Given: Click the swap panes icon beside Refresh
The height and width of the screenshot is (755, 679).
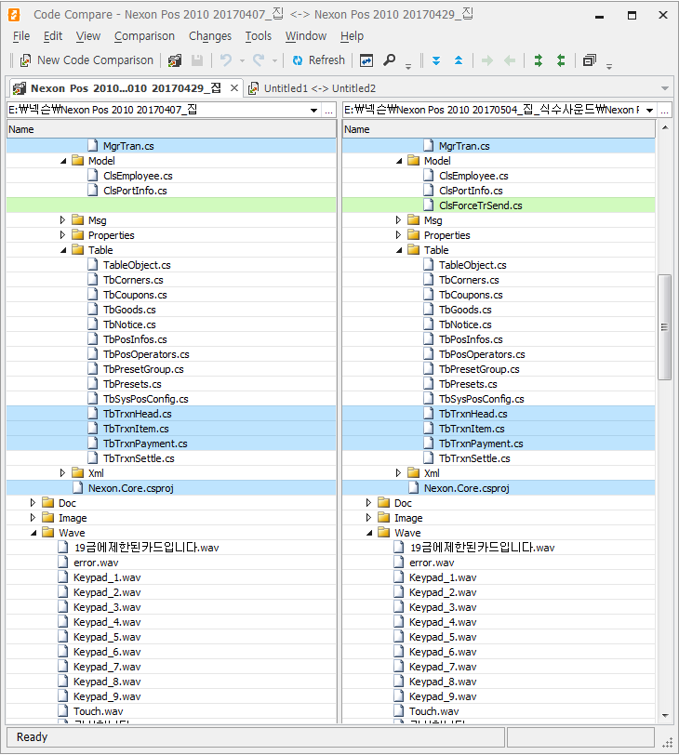Looking at the screenshot, I should [x=366, y=60].
